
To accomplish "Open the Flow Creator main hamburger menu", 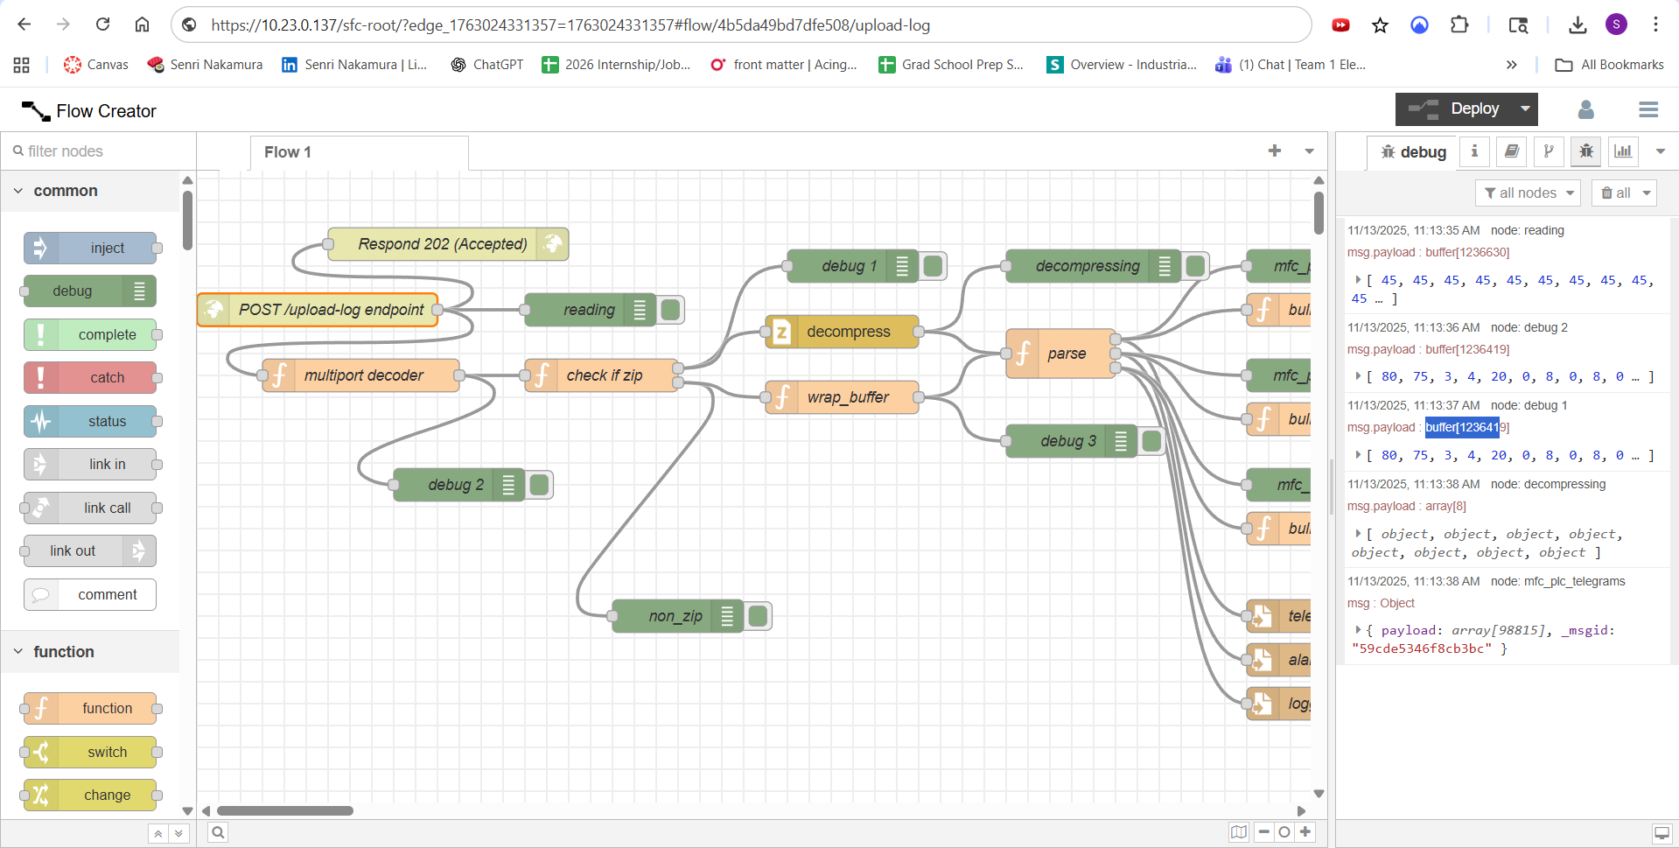I will (1648, 109).
